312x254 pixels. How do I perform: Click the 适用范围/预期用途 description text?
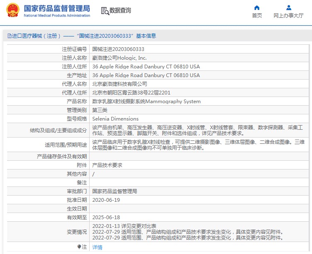pos(198,145)
